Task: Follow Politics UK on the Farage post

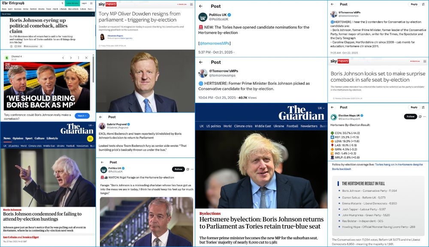Action: pyautogui.click(x=178, y=169)
